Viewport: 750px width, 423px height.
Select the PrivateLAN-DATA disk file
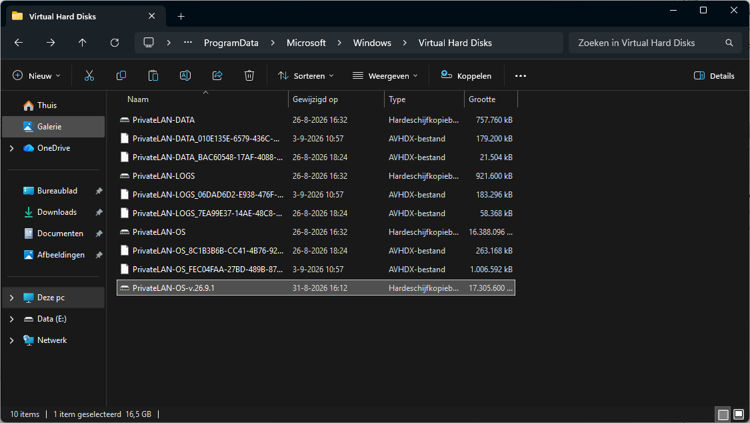point(316,120)
